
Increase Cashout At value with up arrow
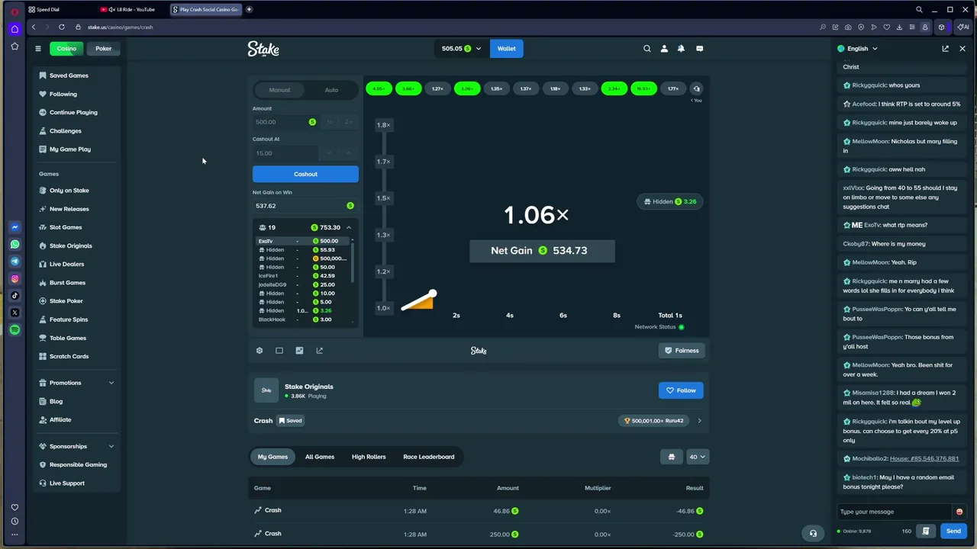[348, 153]
